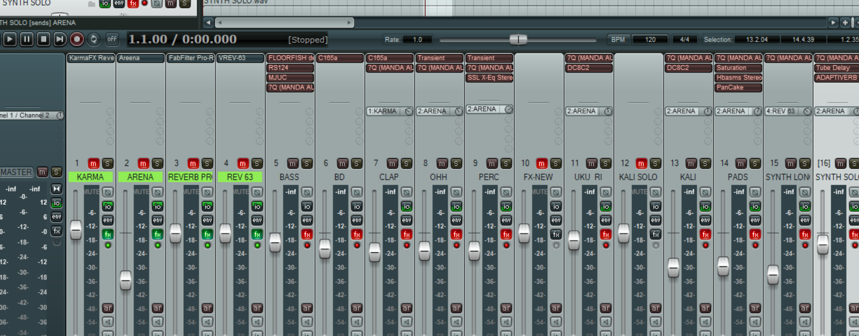Open SSL X-Eq Stereo plugin slot
This screenshot has height=336, width=859.
pyautogui.click(x=489, y=78)
